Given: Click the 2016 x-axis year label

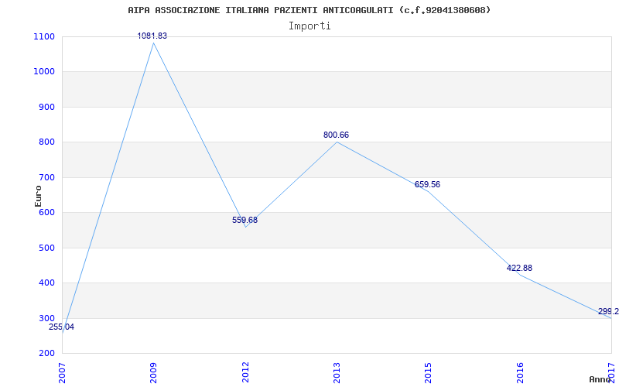Looking at the screenshot, I should pos(520,372).
